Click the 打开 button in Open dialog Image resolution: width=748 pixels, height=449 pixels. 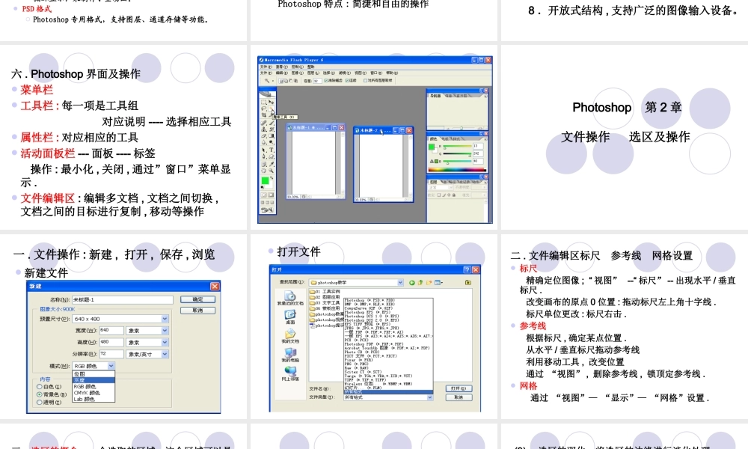459,388
